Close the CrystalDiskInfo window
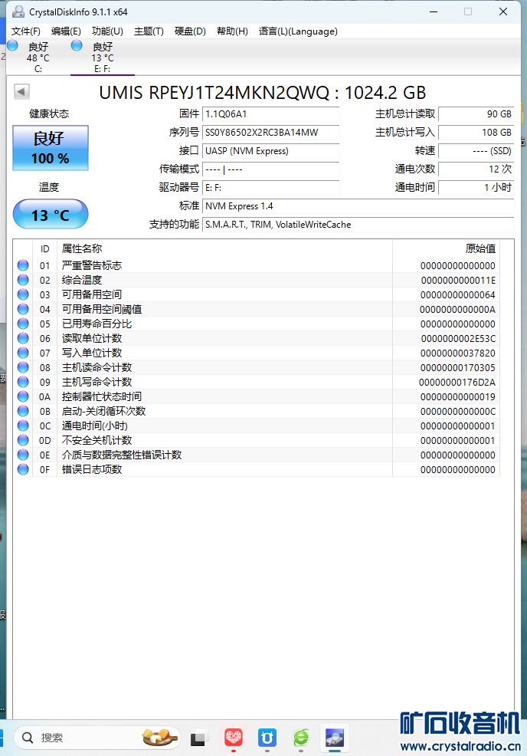Viewport: 527px width, 756px height. click(x=503, y=12)
